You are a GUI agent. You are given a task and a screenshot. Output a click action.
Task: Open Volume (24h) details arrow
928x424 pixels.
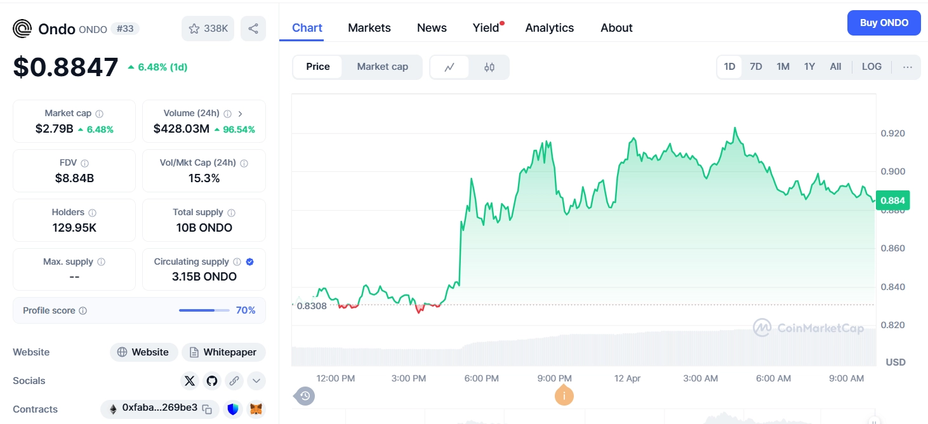(x=240, y=113)
